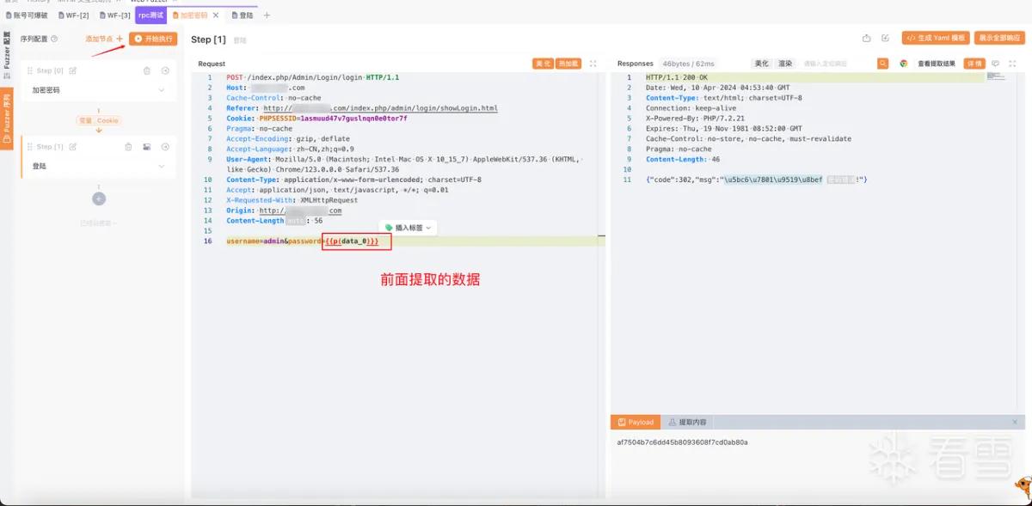1032x506 pixels.
Task: Click the response comment bubble icon
Action: click(995, 64)
